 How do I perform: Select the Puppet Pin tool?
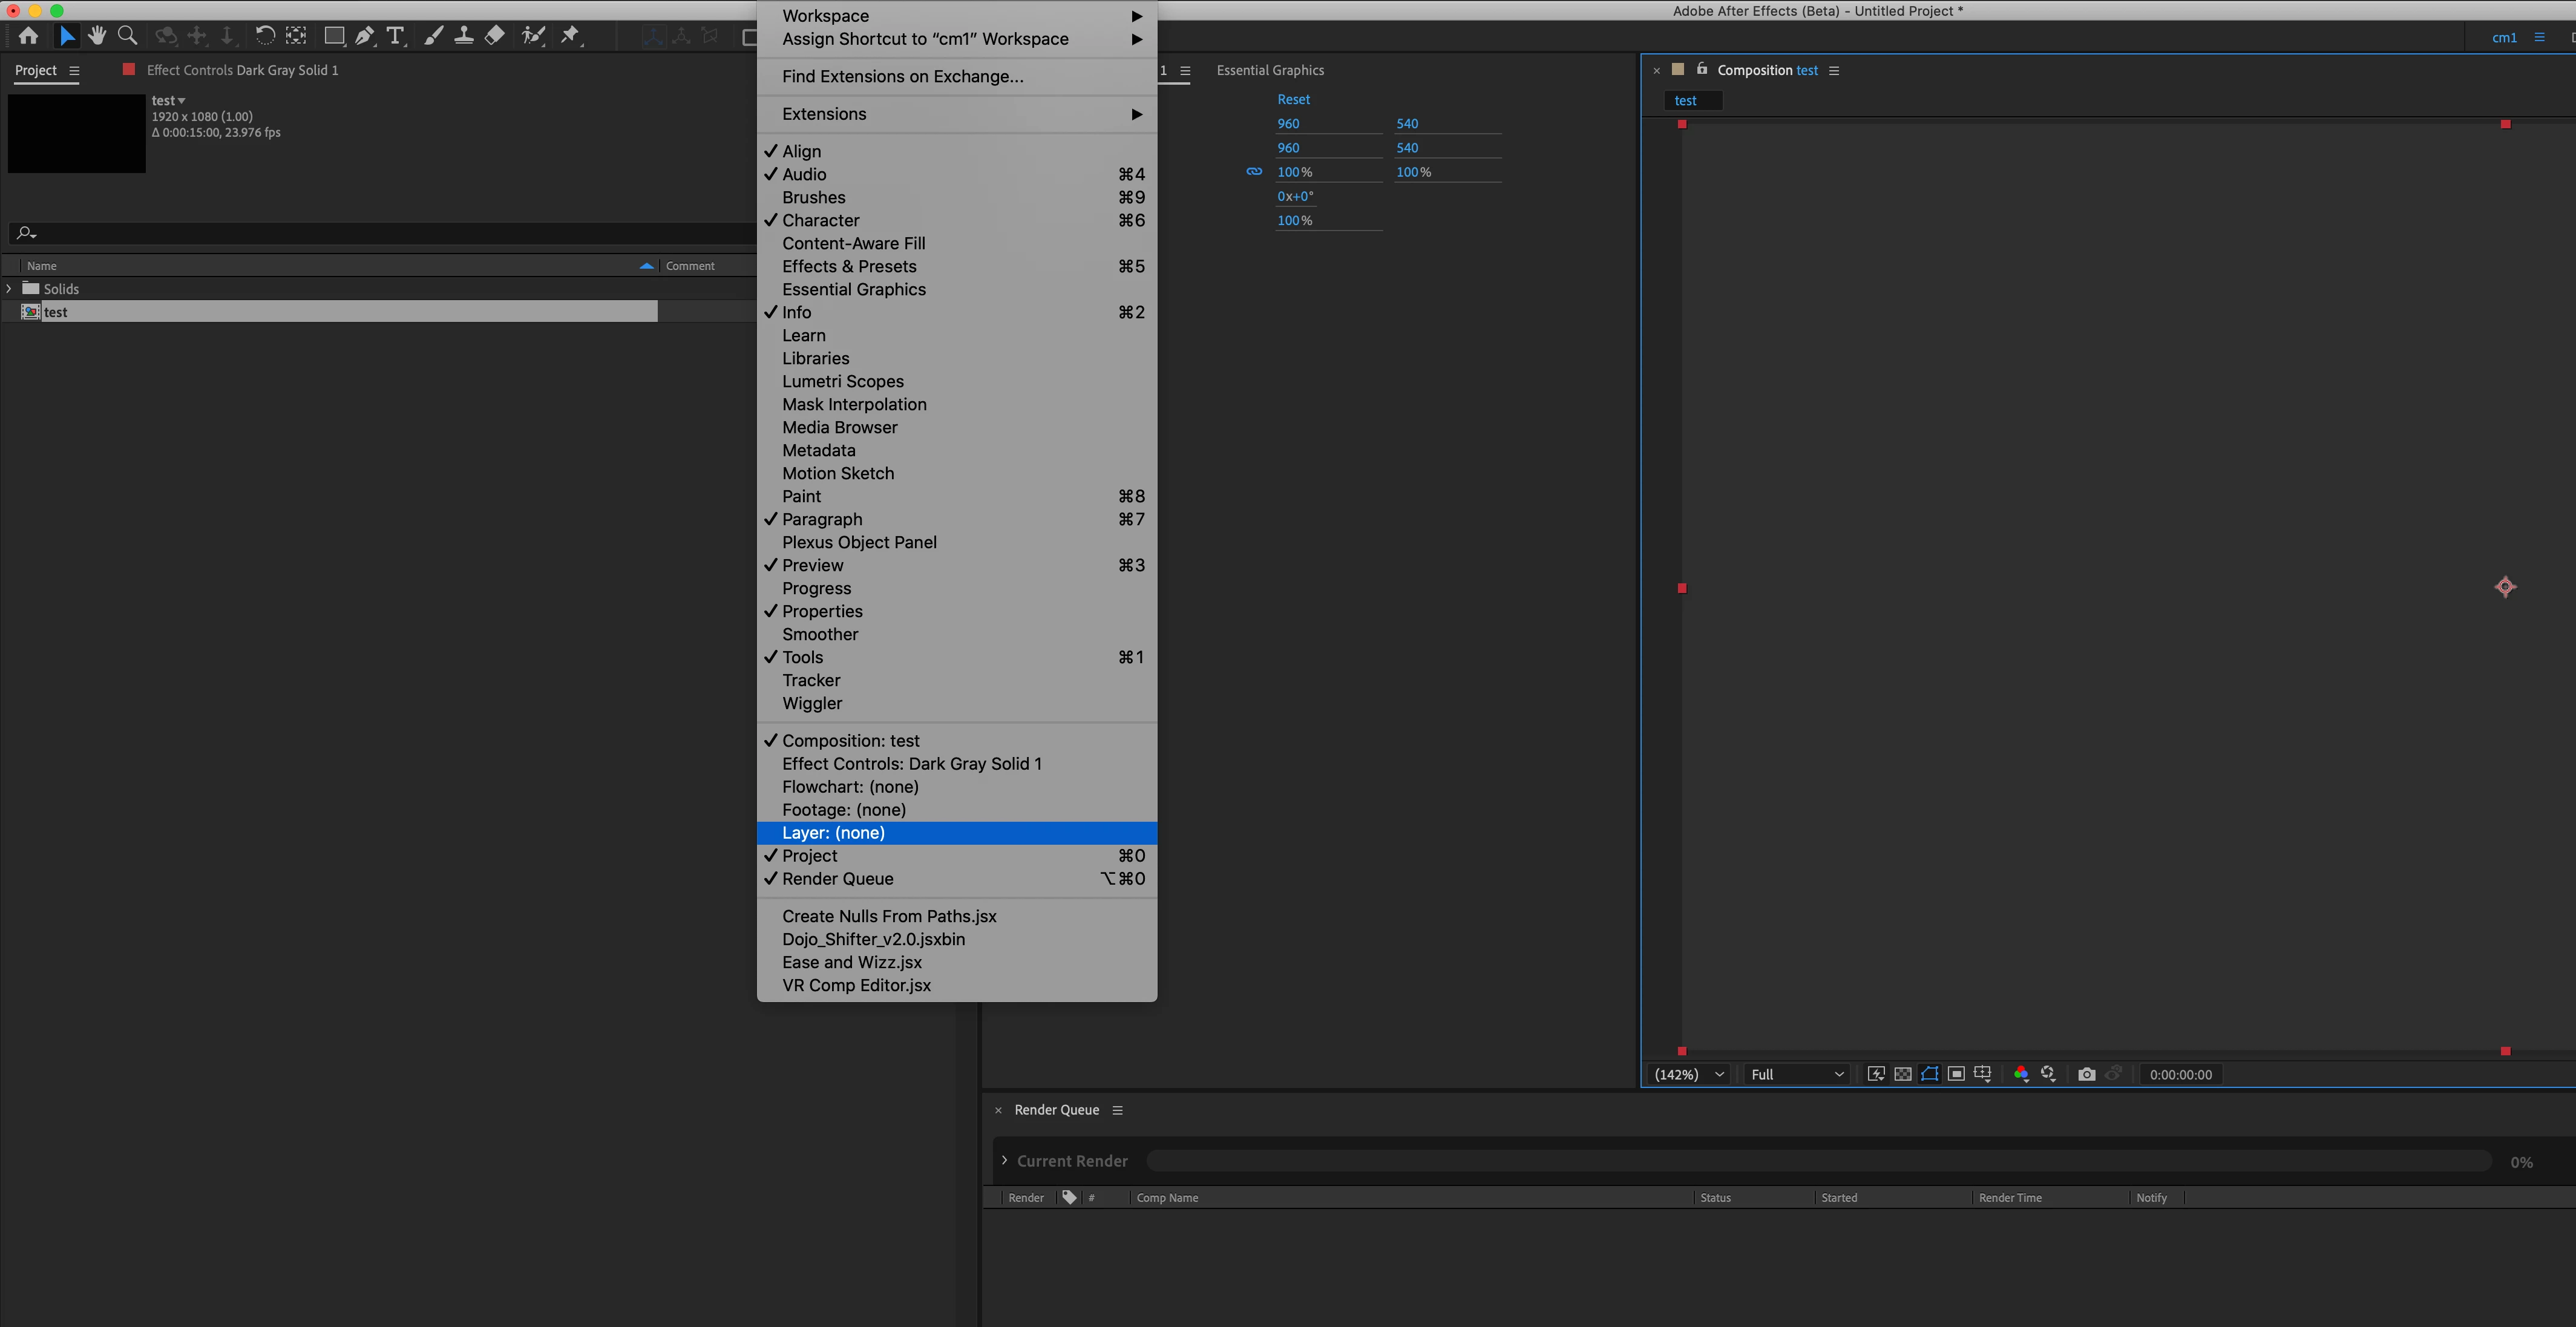570,36
